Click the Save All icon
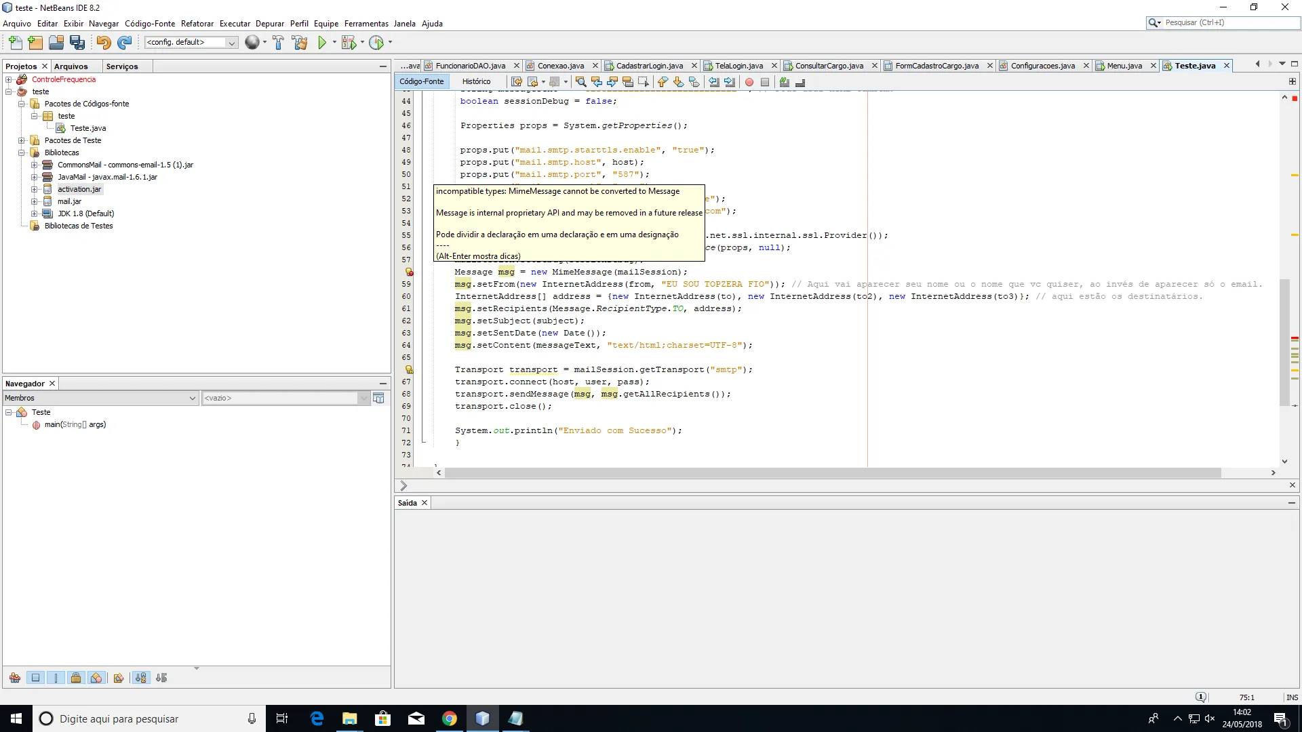The image size is (1302, 732). (77, 43)
